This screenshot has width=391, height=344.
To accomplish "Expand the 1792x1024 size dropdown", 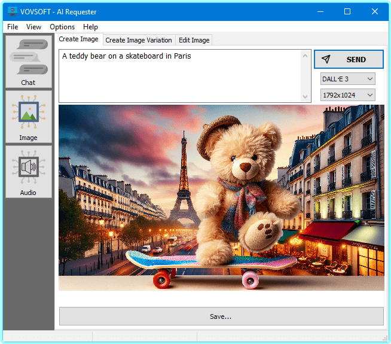I will (x=347, y=95).
